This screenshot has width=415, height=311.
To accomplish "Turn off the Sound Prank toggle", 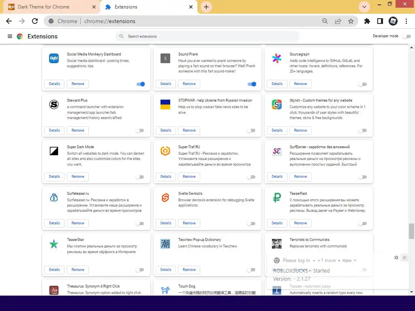I will point(252,84).
